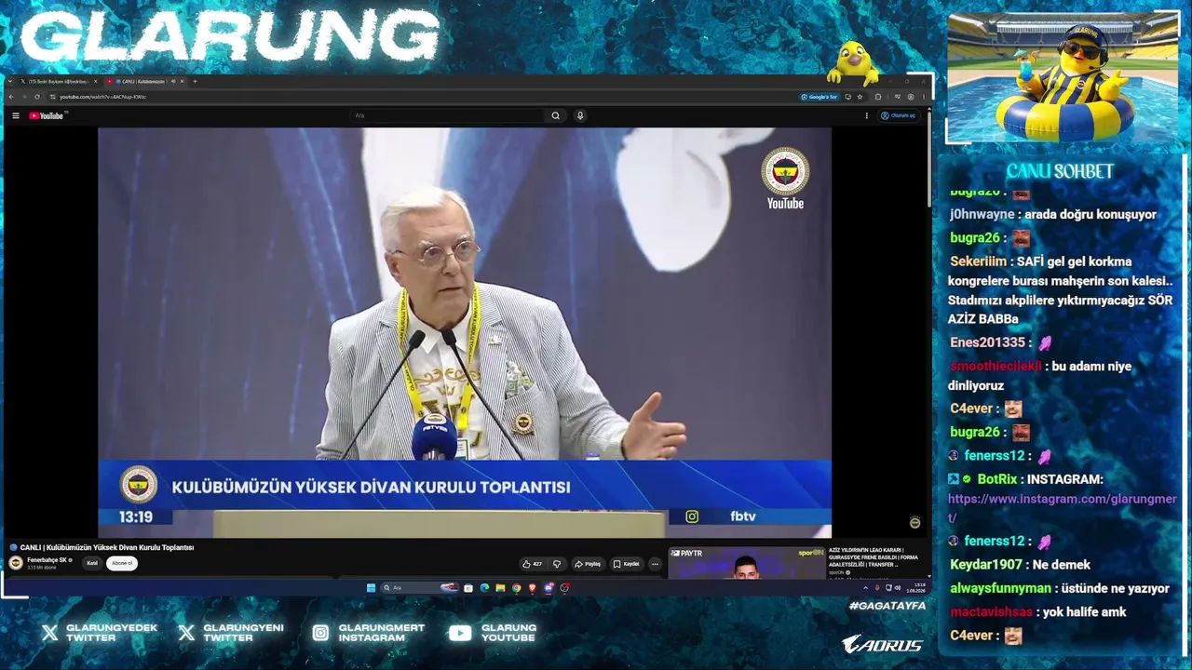The height and width of the screenshot is (670, 1192).
Task: Open Microsoft Edge from the taskbar
Action: point(484,588)
